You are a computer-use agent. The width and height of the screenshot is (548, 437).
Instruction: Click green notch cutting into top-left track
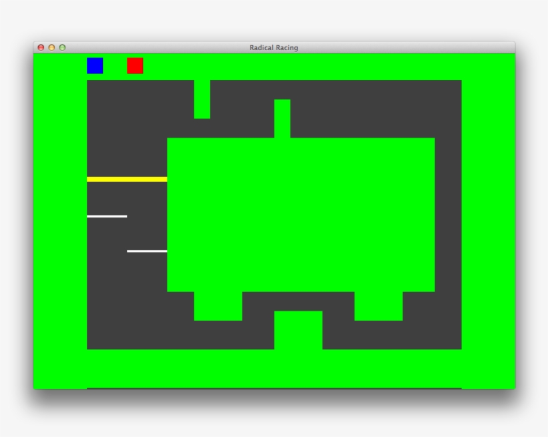click(x=202, y=99)
